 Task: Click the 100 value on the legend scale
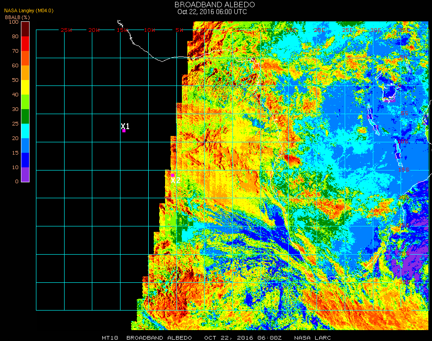tap(13, 22)
